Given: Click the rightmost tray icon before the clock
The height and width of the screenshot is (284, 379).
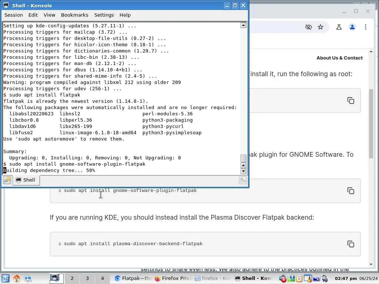Looking at the screenshot, I should click(325, 278).
